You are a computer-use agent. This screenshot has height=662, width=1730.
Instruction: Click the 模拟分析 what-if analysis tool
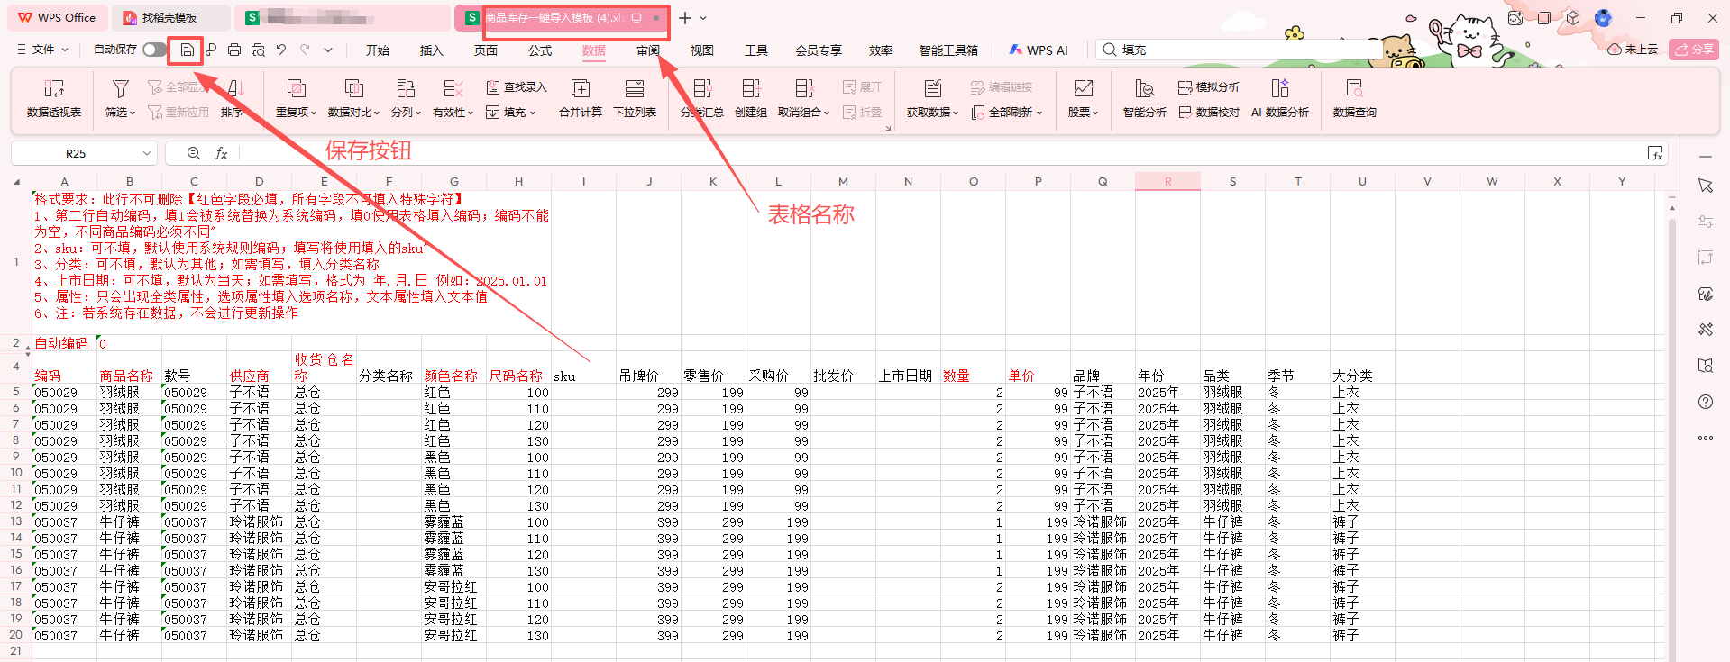(1209, 87)
